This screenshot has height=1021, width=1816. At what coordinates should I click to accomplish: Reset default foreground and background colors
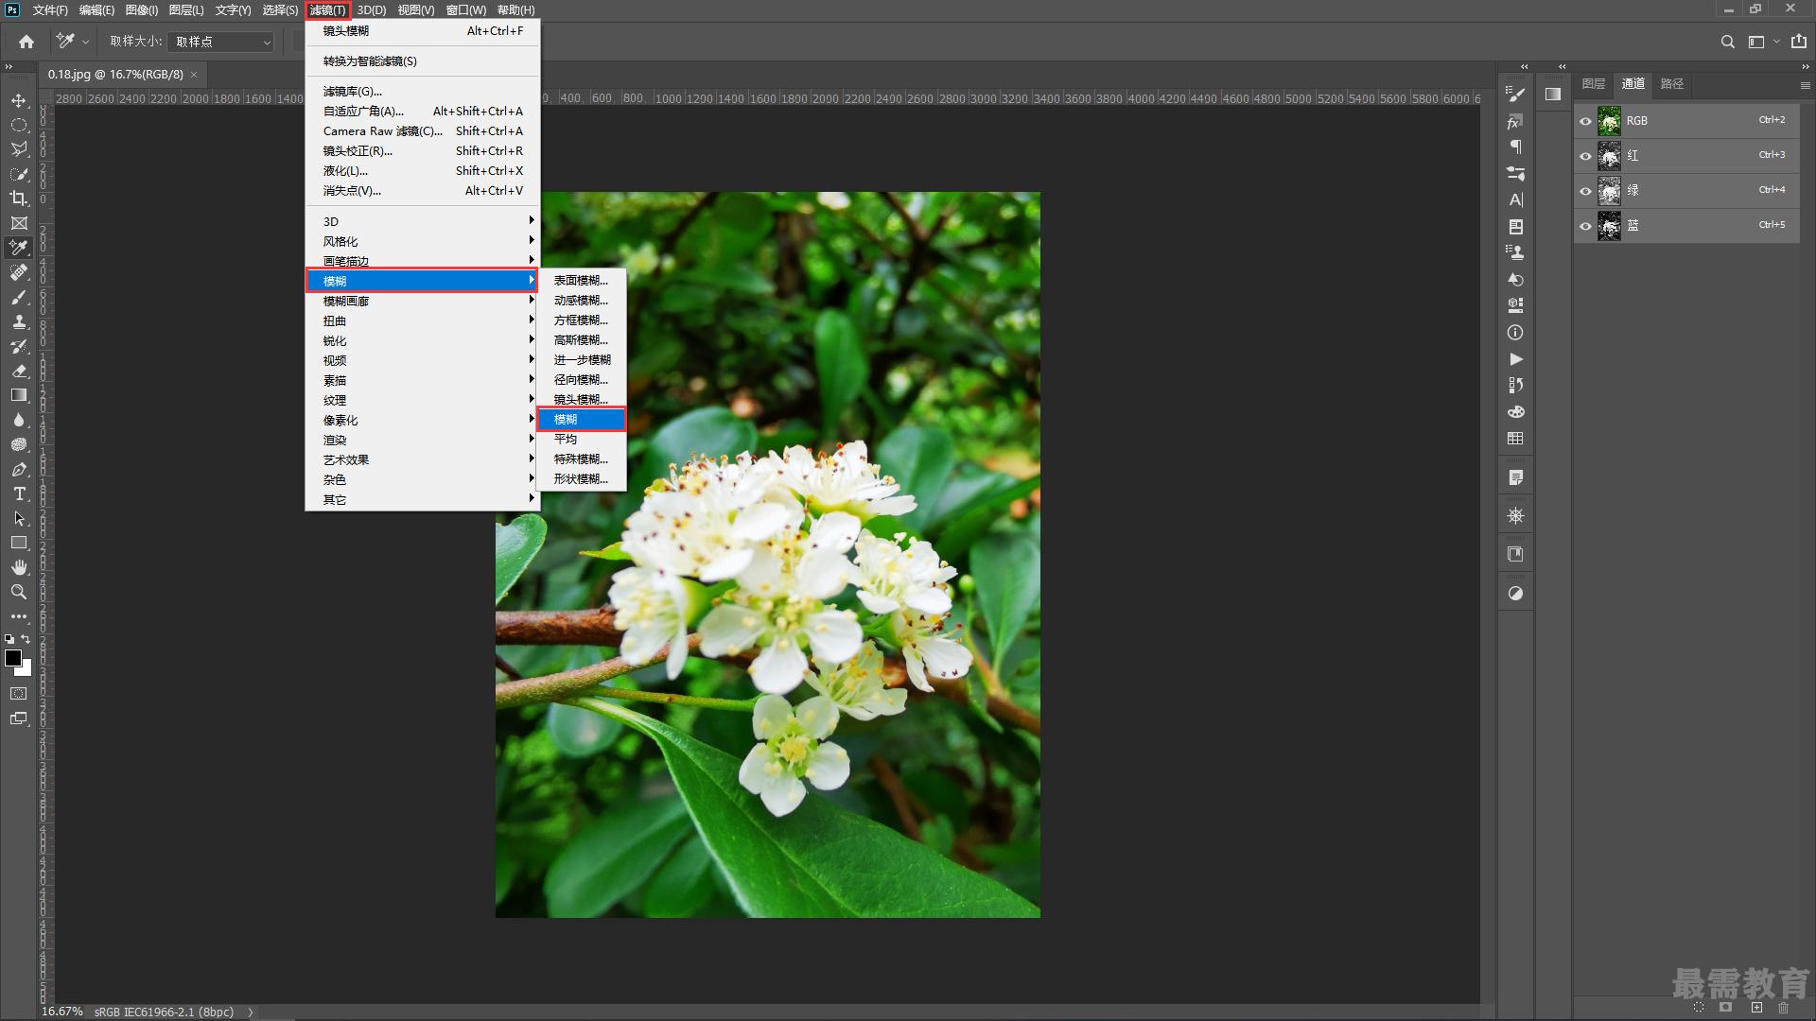coord(9,639)
